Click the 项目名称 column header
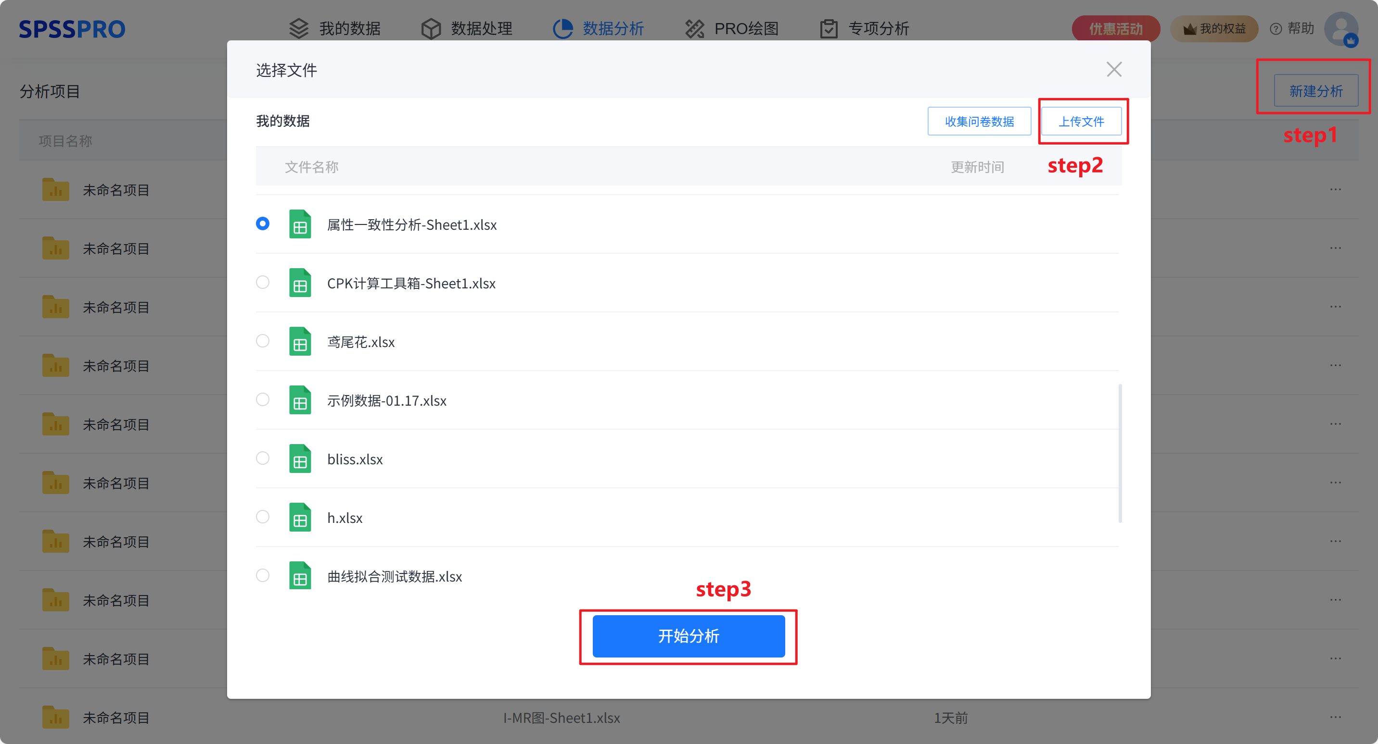1378x744 pixels. (65, 141)
